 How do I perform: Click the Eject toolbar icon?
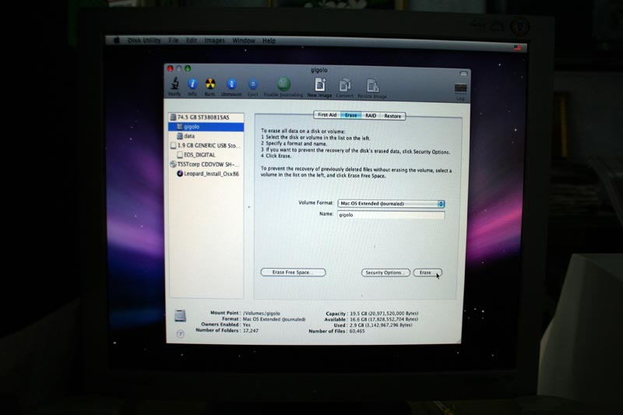pyautogui.click(x=252, y=84)
